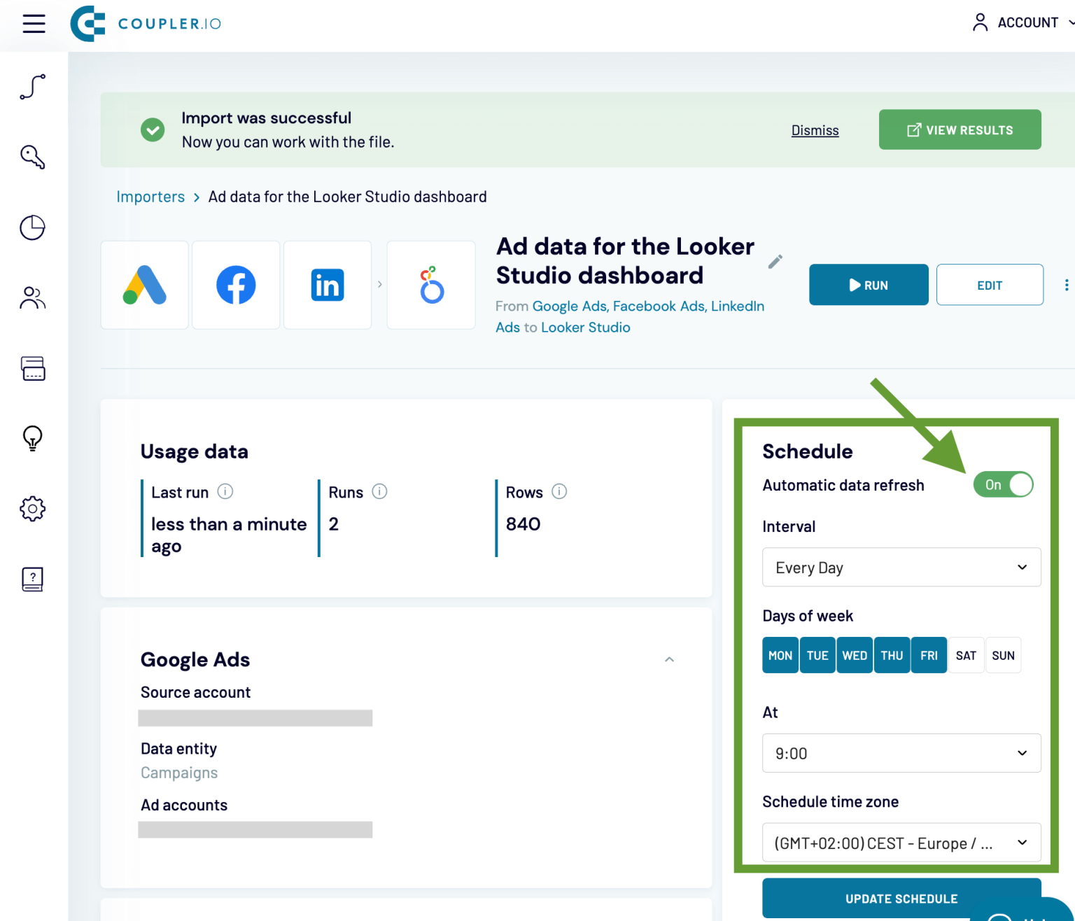Click the UPDATE SCHEDULE button

tap(901, 899)
